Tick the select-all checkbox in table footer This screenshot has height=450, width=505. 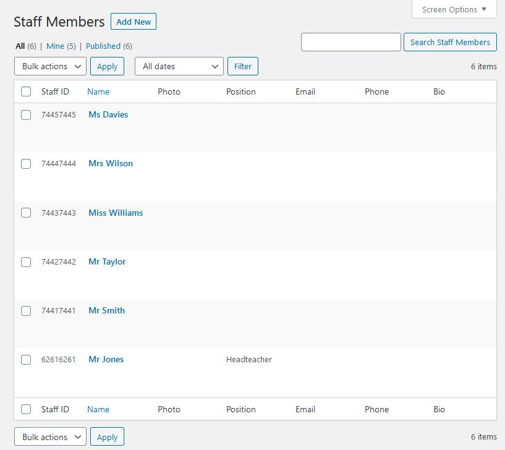click(x=26, y=409)
